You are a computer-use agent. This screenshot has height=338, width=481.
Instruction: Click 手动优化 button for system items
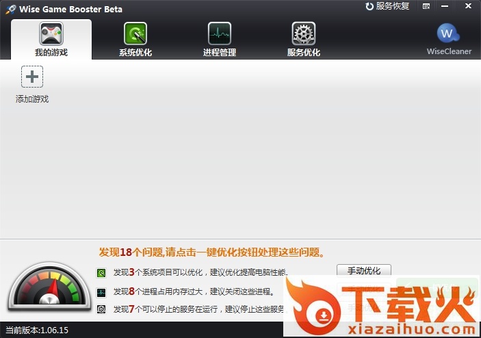pos(364,270)
